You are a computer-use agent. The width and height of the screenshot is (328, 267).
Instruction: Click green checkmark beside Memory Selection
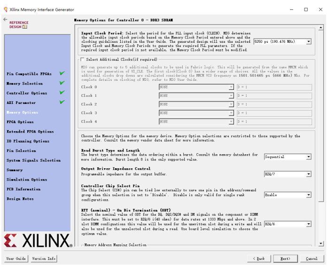(x=62, y=83)
